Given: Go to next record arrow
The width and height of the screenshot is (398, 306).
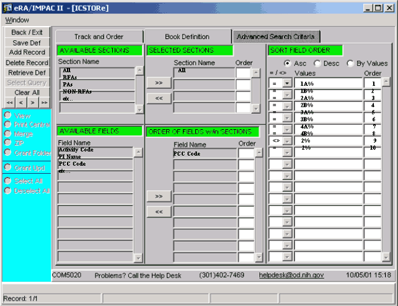Looking at the screenshot, I should click(x=32, y=103).
